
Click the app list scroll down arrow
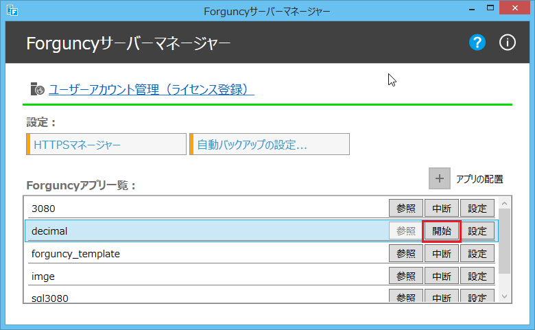click(504, 296)
